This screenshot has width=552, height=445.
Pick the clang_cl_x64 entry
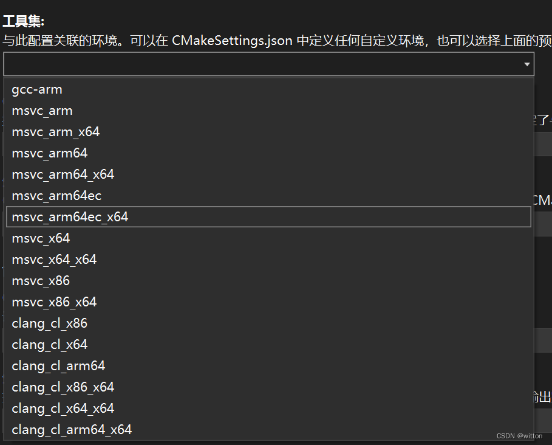pos(49,344)
